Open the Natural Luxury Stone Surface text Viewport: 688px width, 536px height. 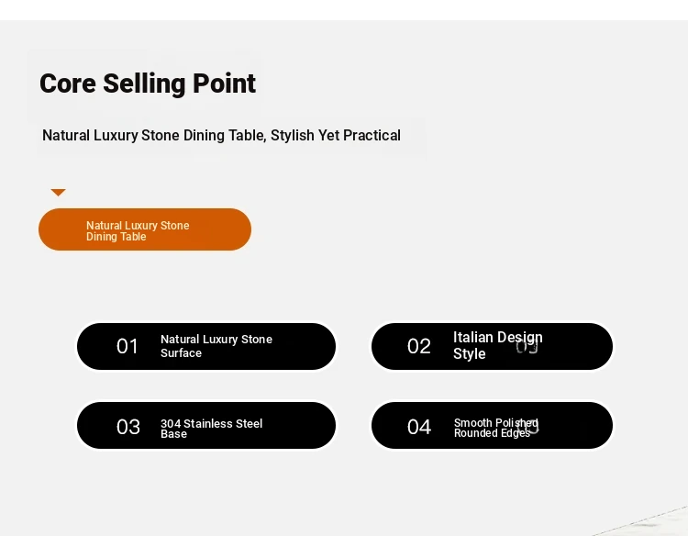click(x=216, y=346)
